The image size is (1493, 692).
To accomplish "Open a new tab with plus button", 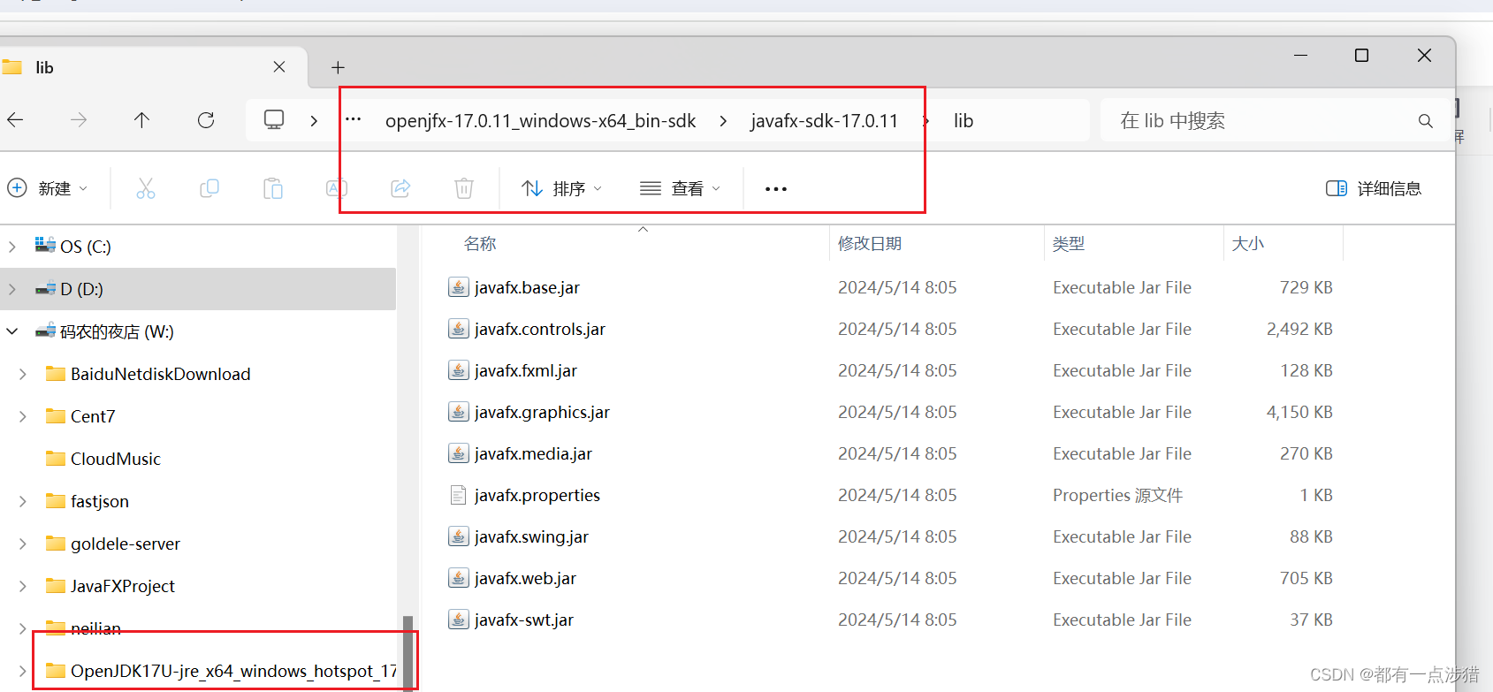I will click(338, 67).
